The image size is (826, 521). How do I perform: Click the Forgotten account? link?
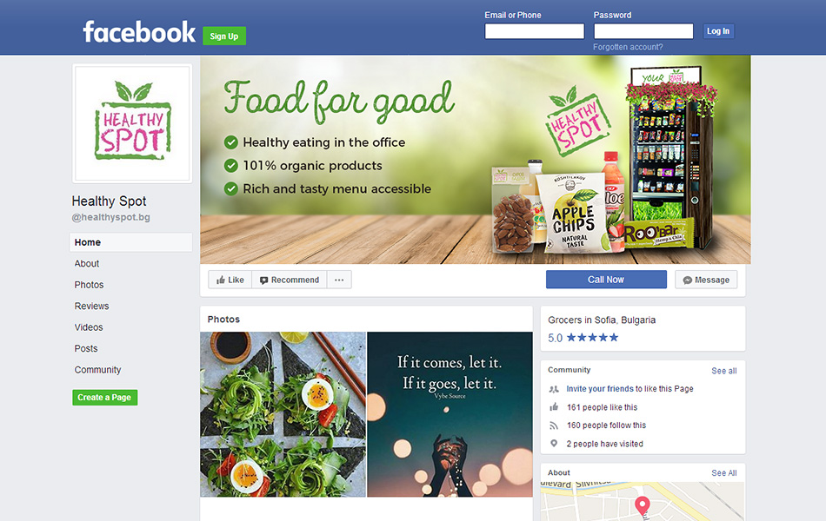pos(628,47)
